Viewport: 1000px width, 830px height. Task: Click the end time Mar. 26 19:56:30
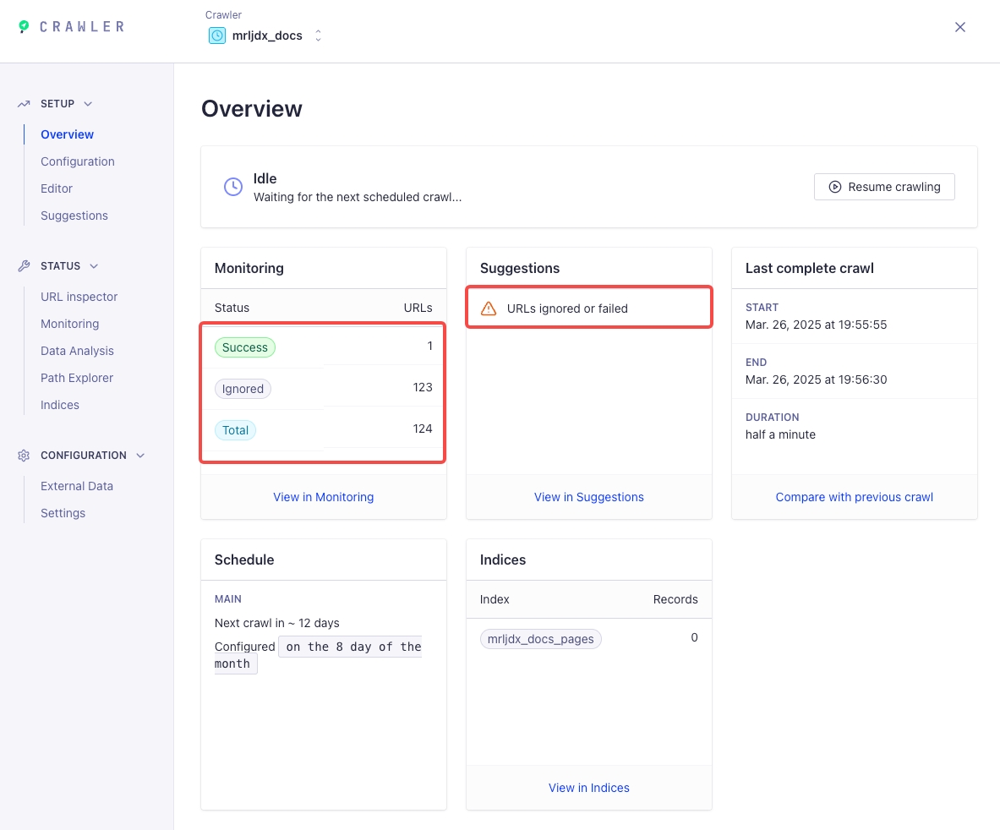tap(816, 380)
